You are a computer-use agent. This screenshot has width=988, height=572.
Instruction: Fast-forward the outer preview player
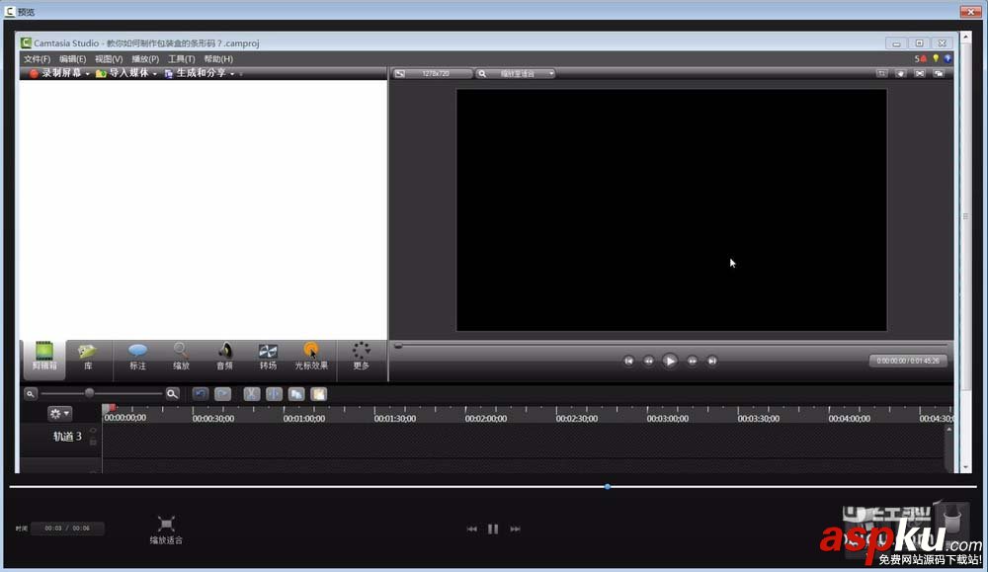point(515,530)
